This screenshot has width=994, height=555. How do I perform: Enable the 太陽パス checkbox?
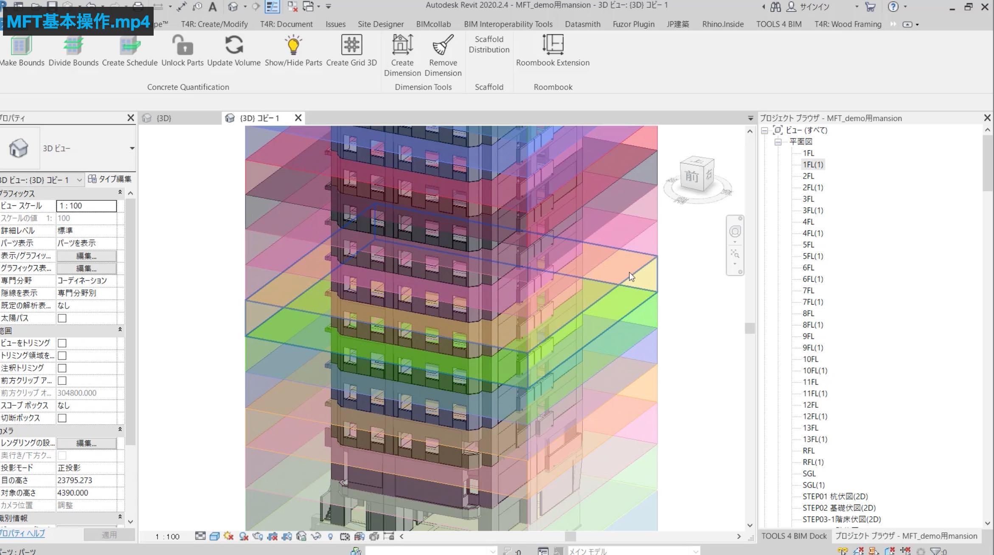62,318
